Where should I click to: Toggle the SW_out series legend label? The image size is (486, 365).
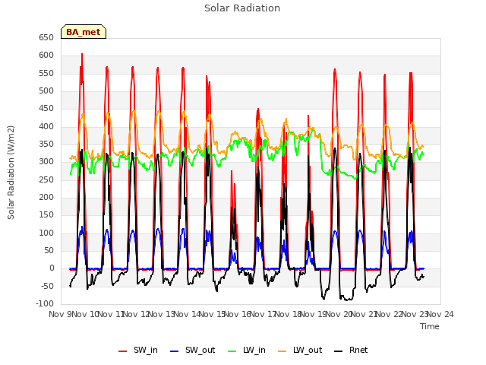point(200,350)
